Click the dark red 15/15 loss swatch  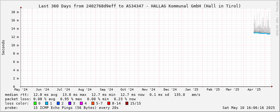coord(127,103)
